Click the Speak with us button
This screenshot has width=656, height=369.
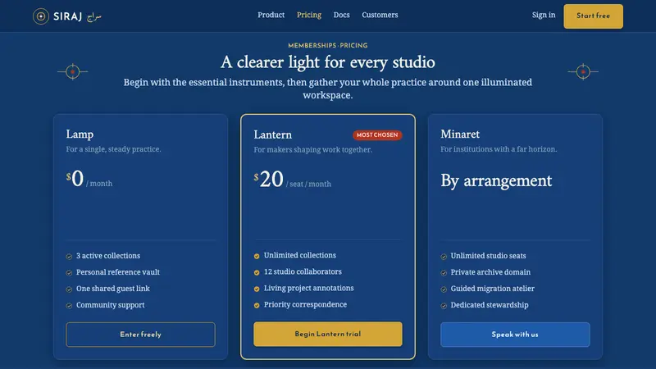point(515,335)
